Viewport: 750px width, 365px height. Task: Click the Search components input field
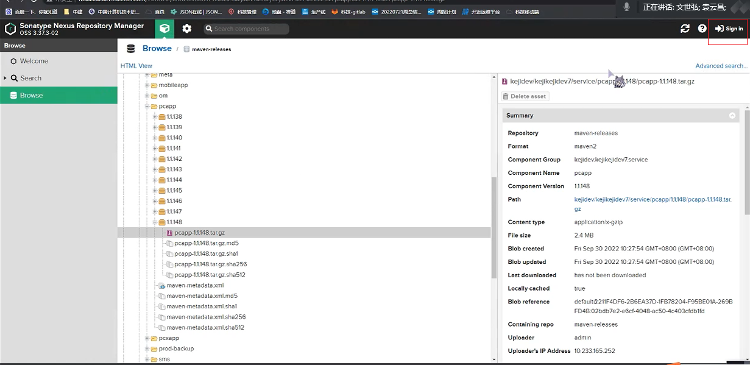[x=250, y=29]
